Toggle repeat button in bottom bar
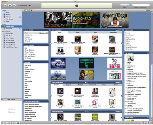Viewport: 153px width, 125px height. (14, 123)
